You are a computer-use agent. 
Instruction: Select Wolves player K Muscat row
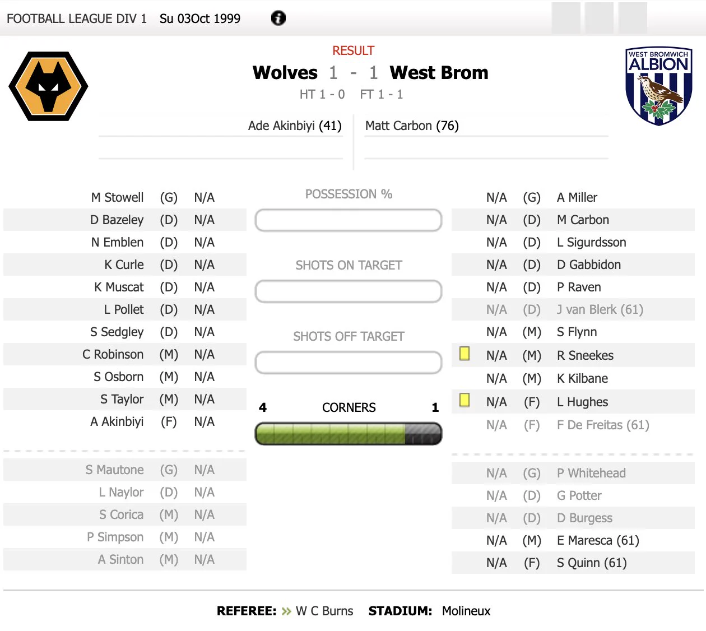pos(125,287)
